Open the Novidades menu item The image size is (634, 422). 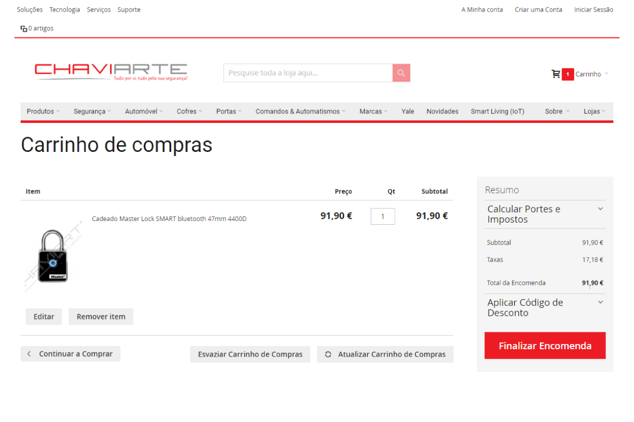(443, 111)
